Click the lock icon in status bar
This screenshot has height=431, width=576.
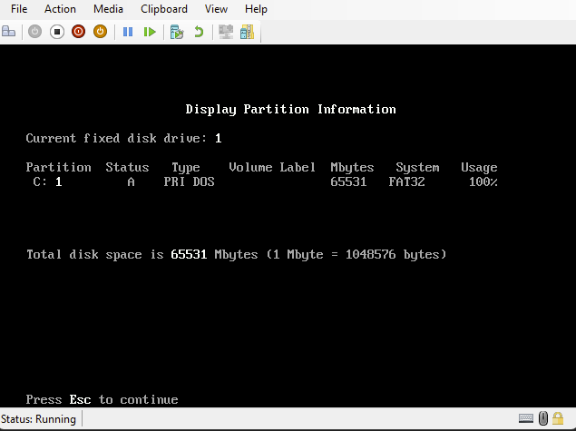coord(558,418)
